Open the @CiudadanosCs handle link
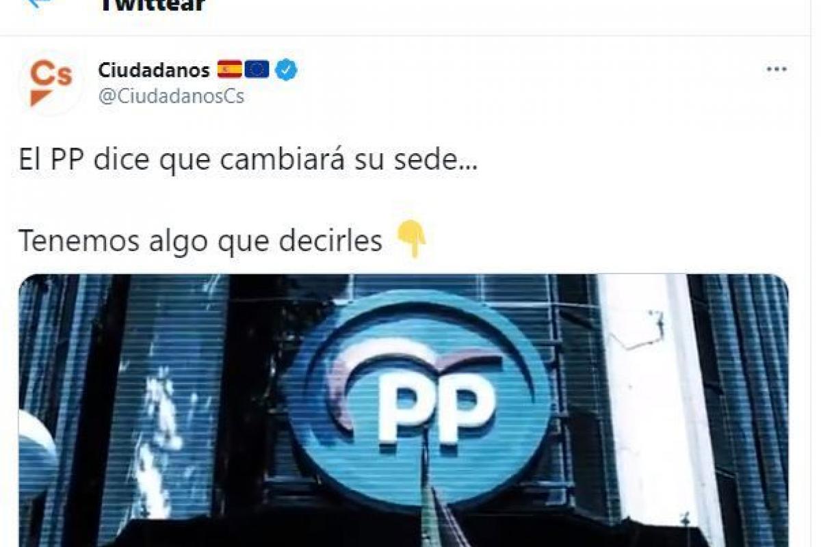 coord(171,96)
